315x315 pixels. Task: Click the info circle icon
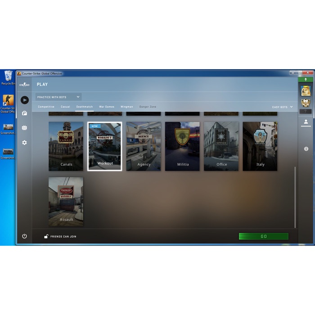(306, 149)
